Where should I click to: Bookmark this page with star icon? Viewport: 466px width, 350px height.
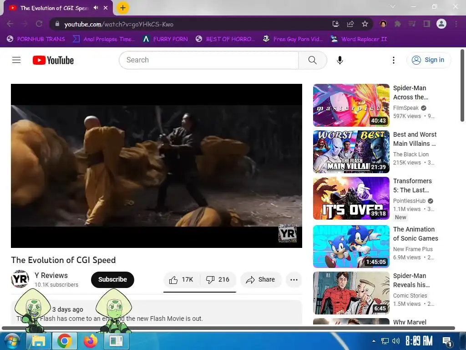point(365,24)
